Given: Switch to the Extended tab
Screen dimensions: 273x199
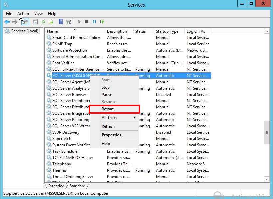Looking at the screenshot, I should pos(56,186).
